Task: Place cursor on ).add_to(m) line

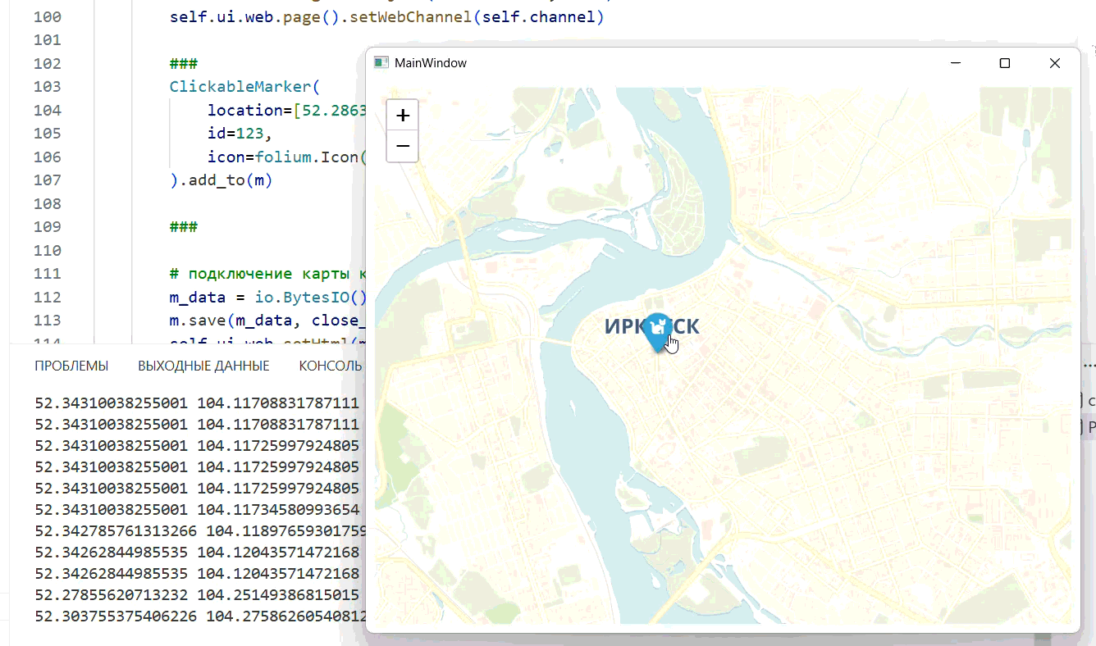Action: pos(220,180)
